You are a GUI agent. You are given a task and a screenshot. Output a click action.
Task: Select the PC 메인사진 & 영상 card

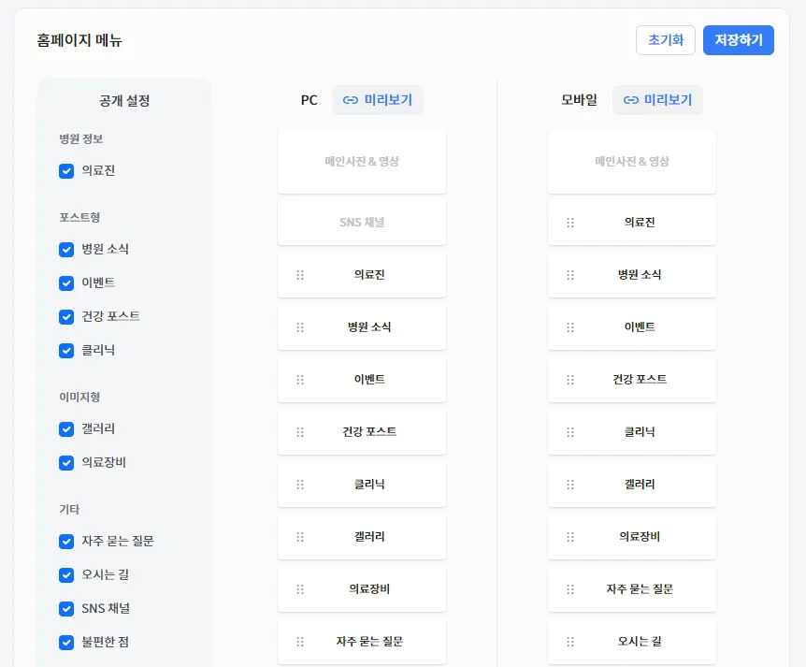[x=362, y=162]
